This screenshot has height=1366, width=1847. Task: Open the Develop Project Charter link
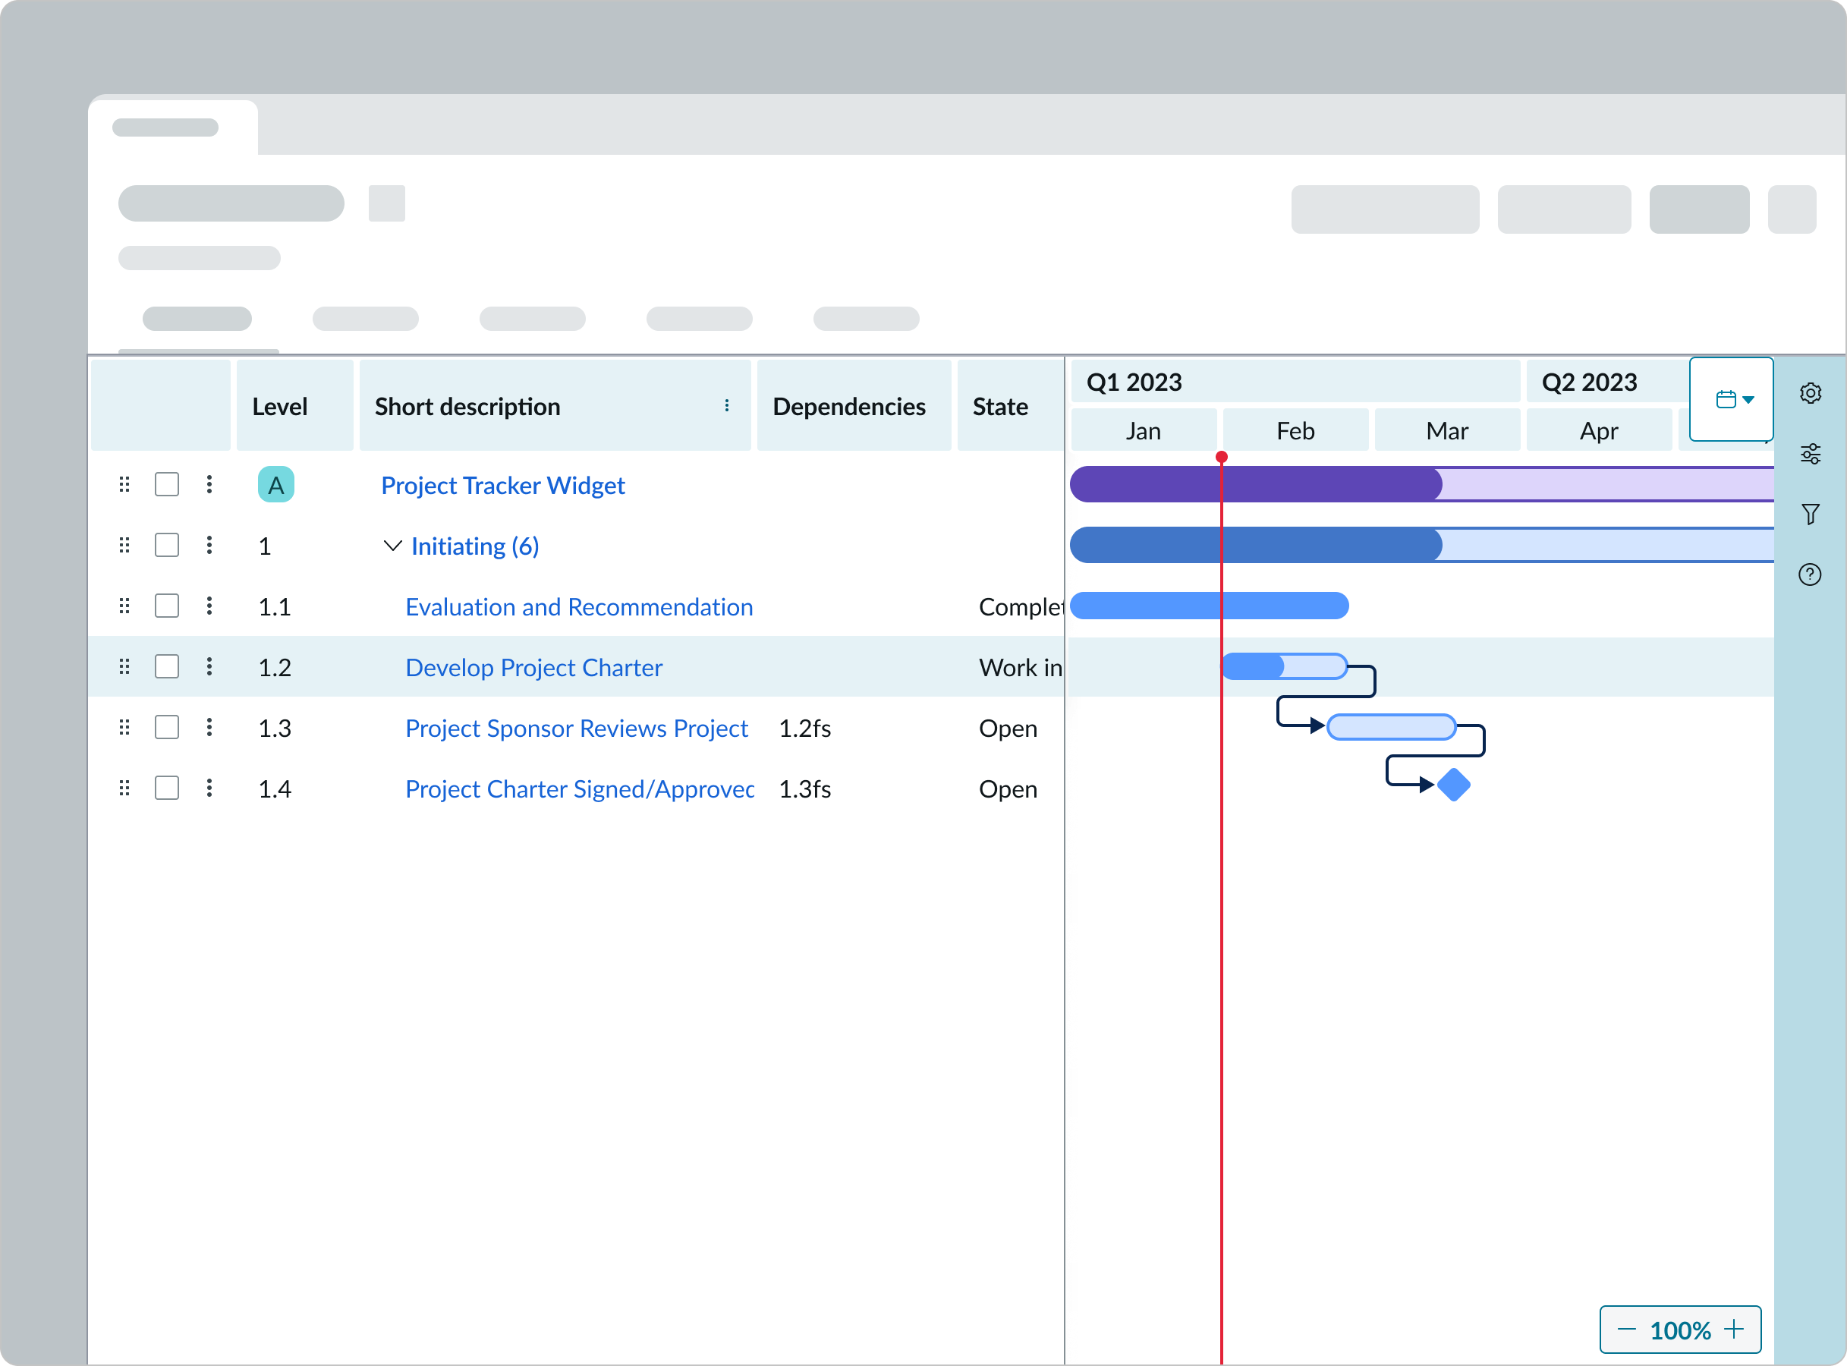coord(533,667)
